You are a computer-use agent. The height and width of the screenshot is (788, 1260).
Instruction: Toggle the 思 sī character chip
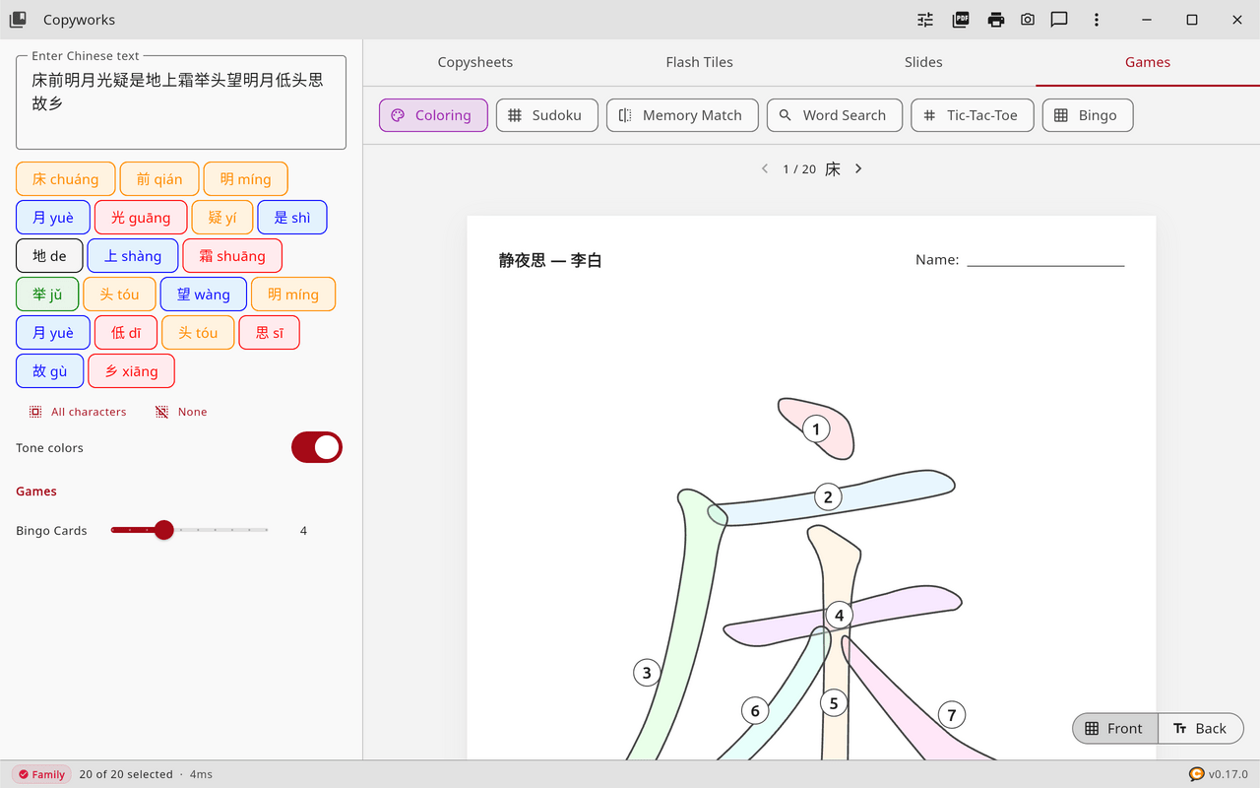[x=269, y=333]
